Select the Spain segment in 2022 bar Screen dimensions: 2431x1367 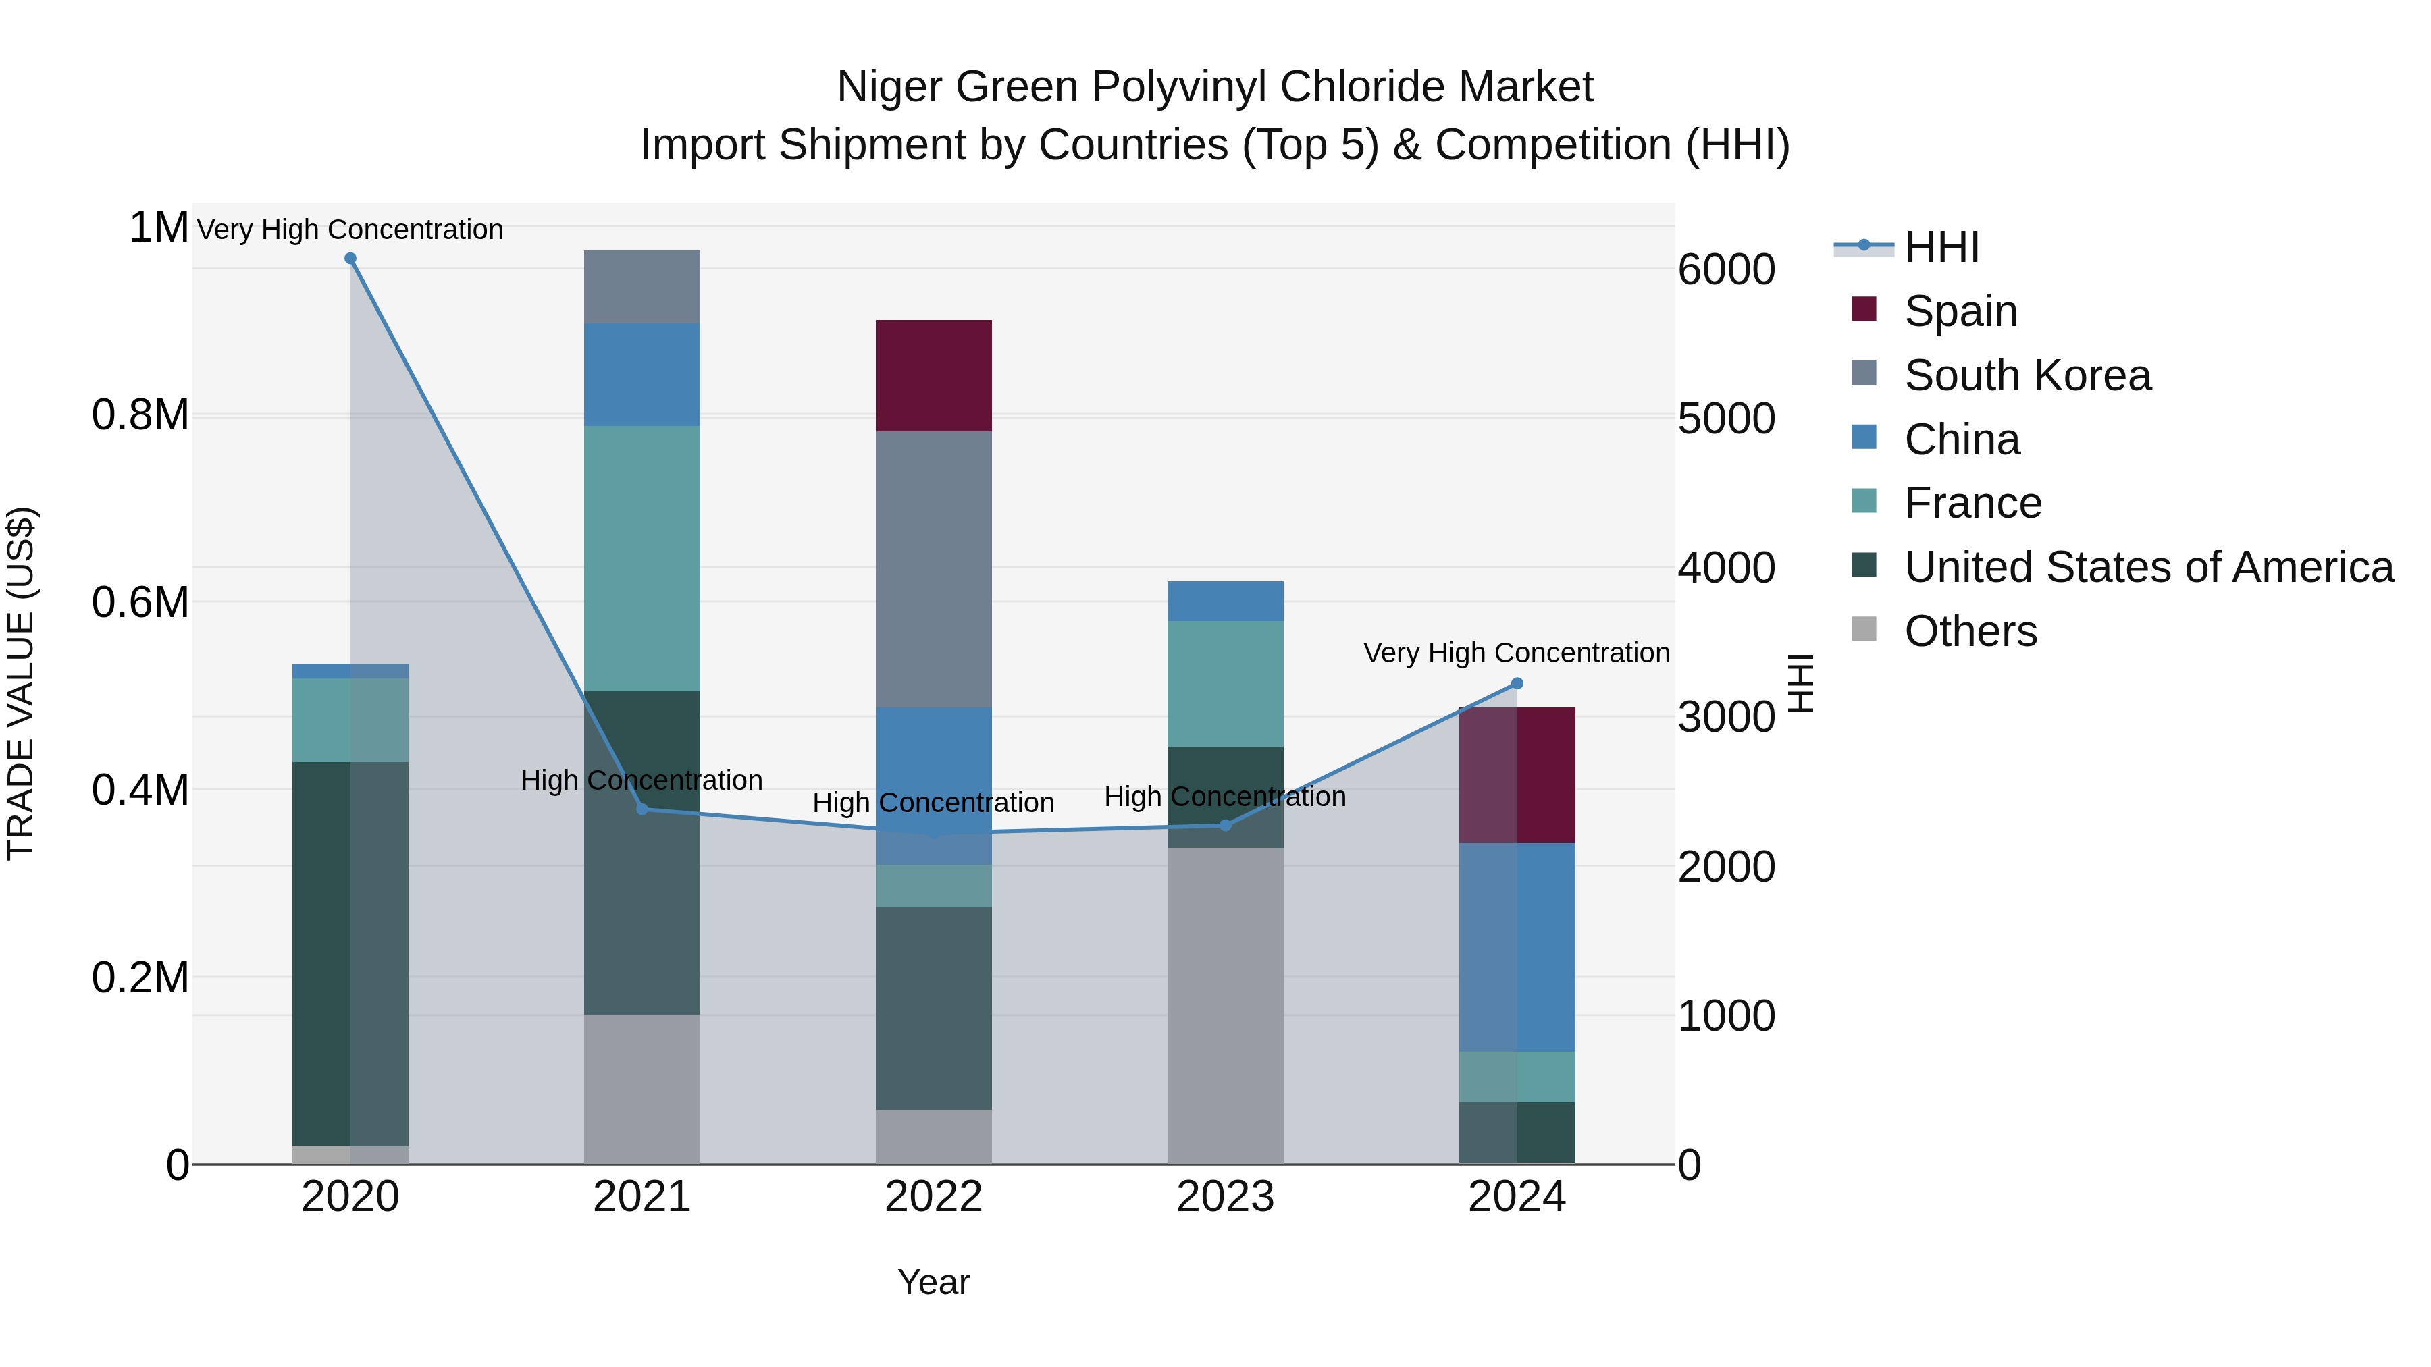[x=933, y=375]
